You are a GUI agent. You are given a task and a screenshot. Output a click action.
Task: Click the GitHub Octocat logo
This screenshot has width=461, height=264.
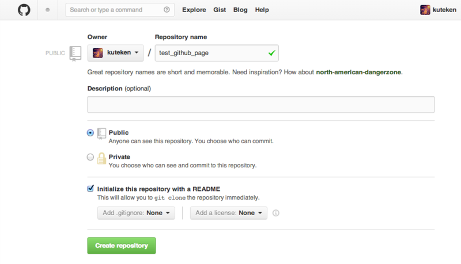coord(24,10)
